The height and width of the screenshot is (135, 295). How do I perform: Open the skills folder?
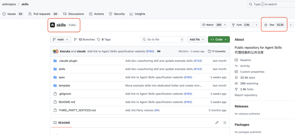62,69
